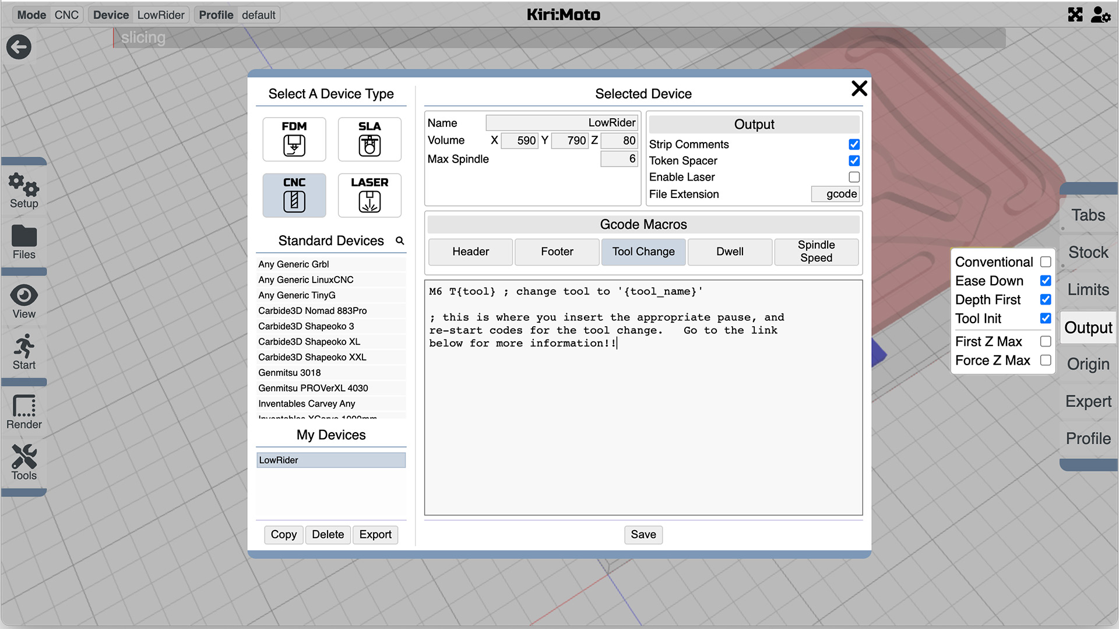Open the Limits panel
The height and width of the screenshot is (629, 1119).
coord(1088,289)
